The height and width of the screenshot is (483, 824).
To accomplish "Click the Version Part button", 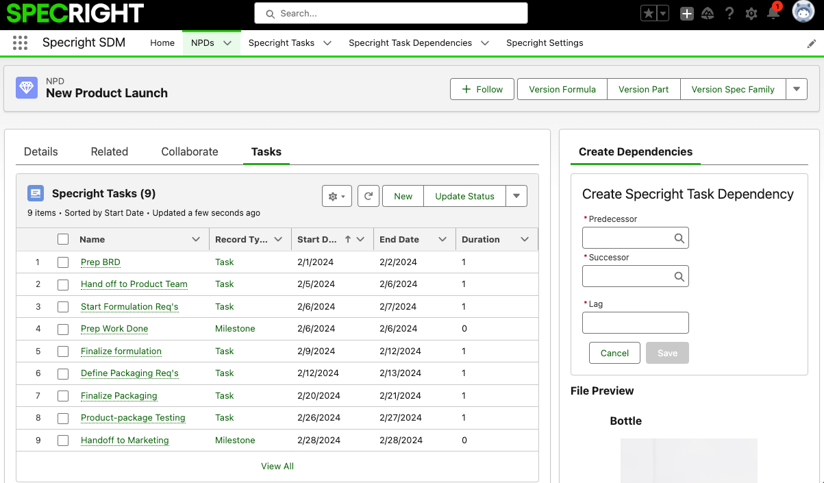I will [x=644, y=89].
